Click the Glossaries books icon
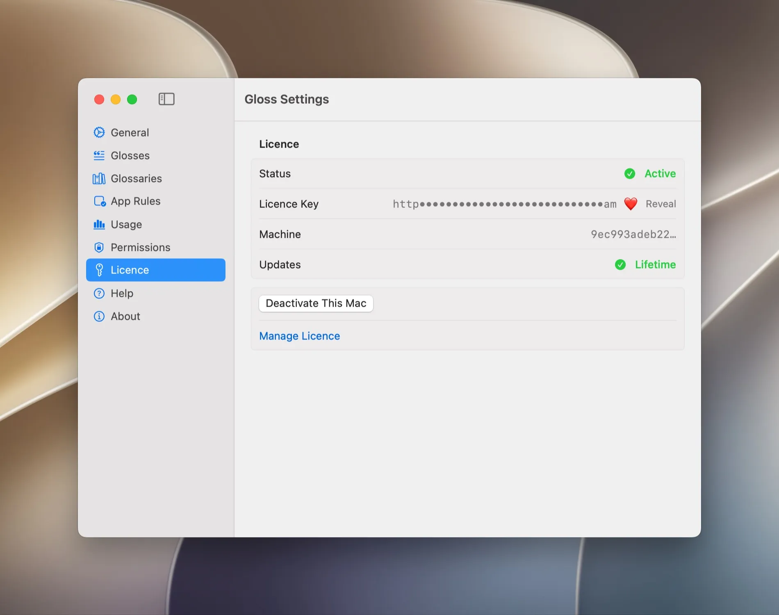Viewport: 779px width, 615px height. (x=99, y=178)
